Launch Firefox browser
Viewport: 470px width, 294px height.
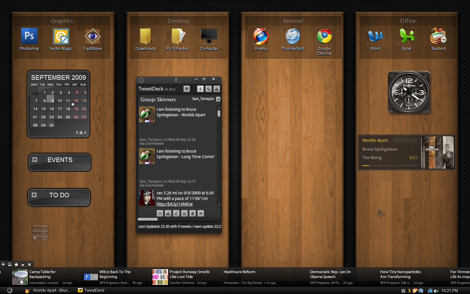pyautogui.click(x=261, y=39)
